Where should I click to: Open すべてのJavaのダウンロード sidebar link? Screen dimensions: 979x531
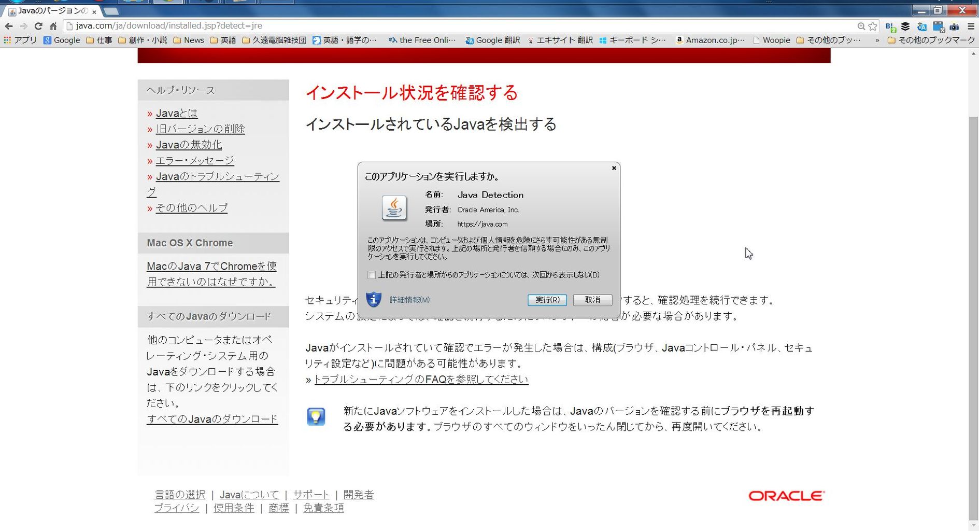212,419
